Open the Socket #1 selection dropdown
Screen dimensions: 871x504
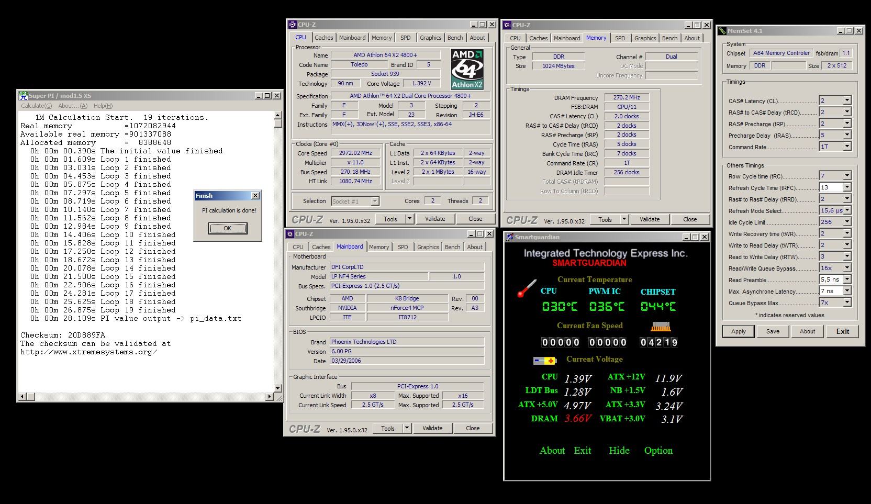click(375, 201)
